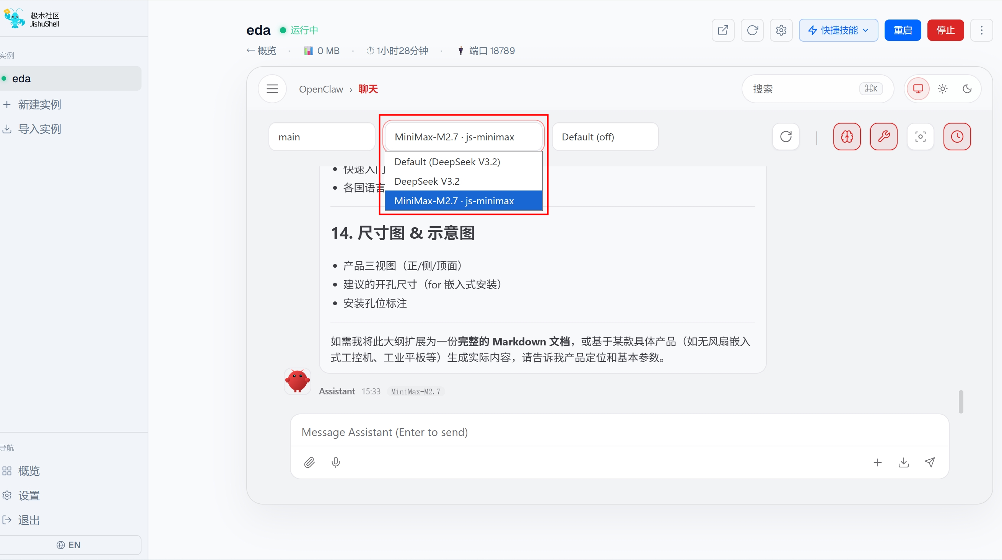Click 聊天 breadcrumb label

point(368,89)
